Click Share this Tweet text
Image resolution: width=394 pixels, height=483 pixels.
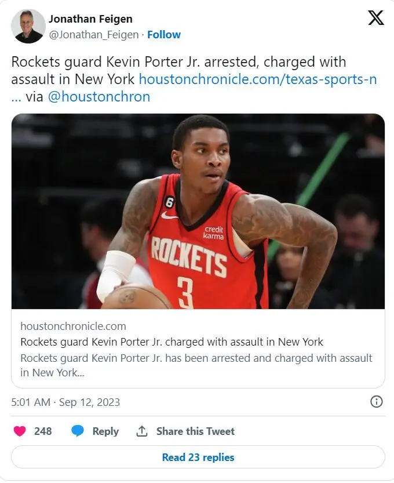195,431
